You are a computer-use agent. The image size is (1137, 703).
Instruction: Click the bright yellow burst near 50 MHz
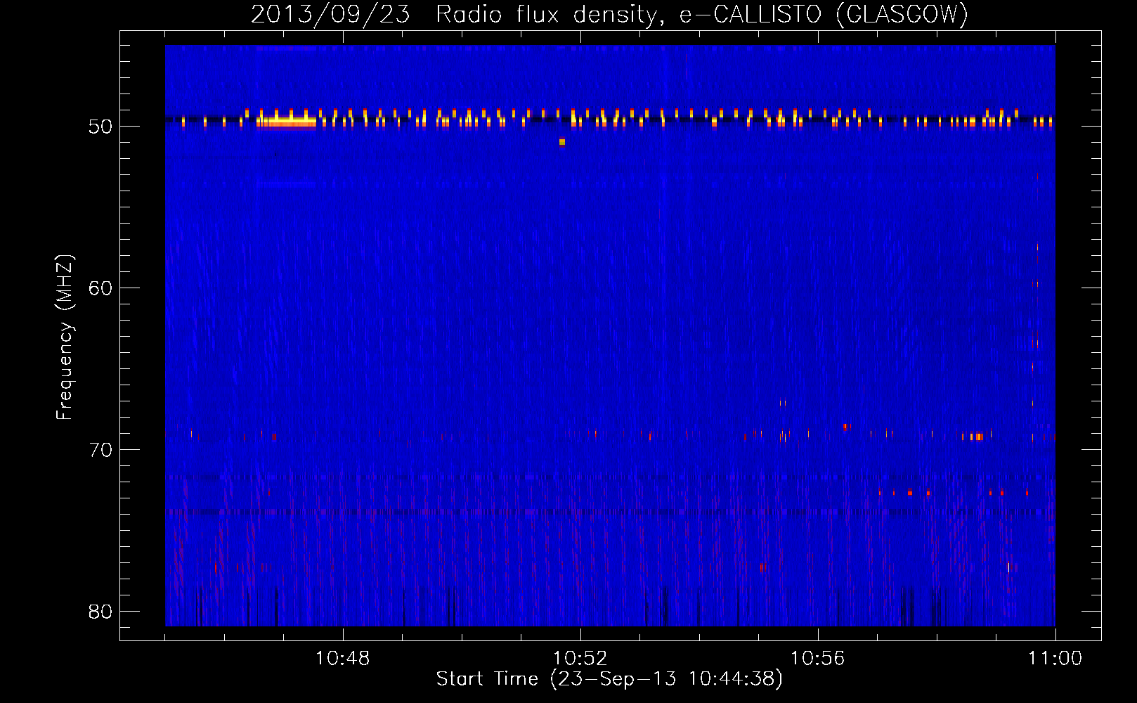287,122
